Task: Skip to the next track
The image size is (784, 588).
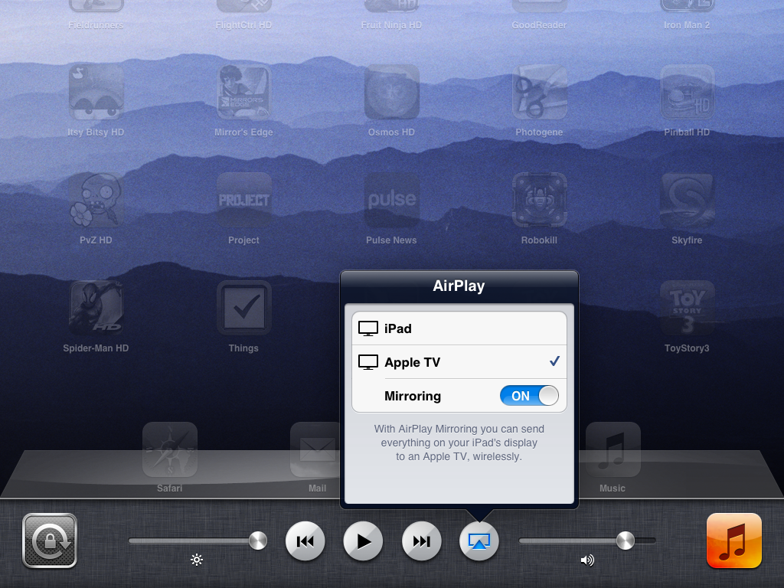Action: coord(422,541)
